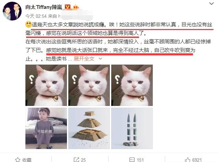
Task: Click the star favorite icon
Action: coord(18,160)
